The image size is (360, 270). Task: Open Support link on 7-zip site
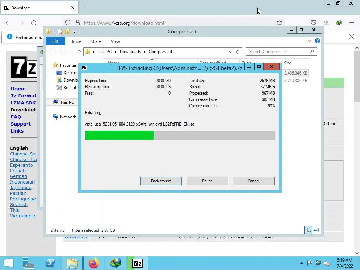pos(21,124)
